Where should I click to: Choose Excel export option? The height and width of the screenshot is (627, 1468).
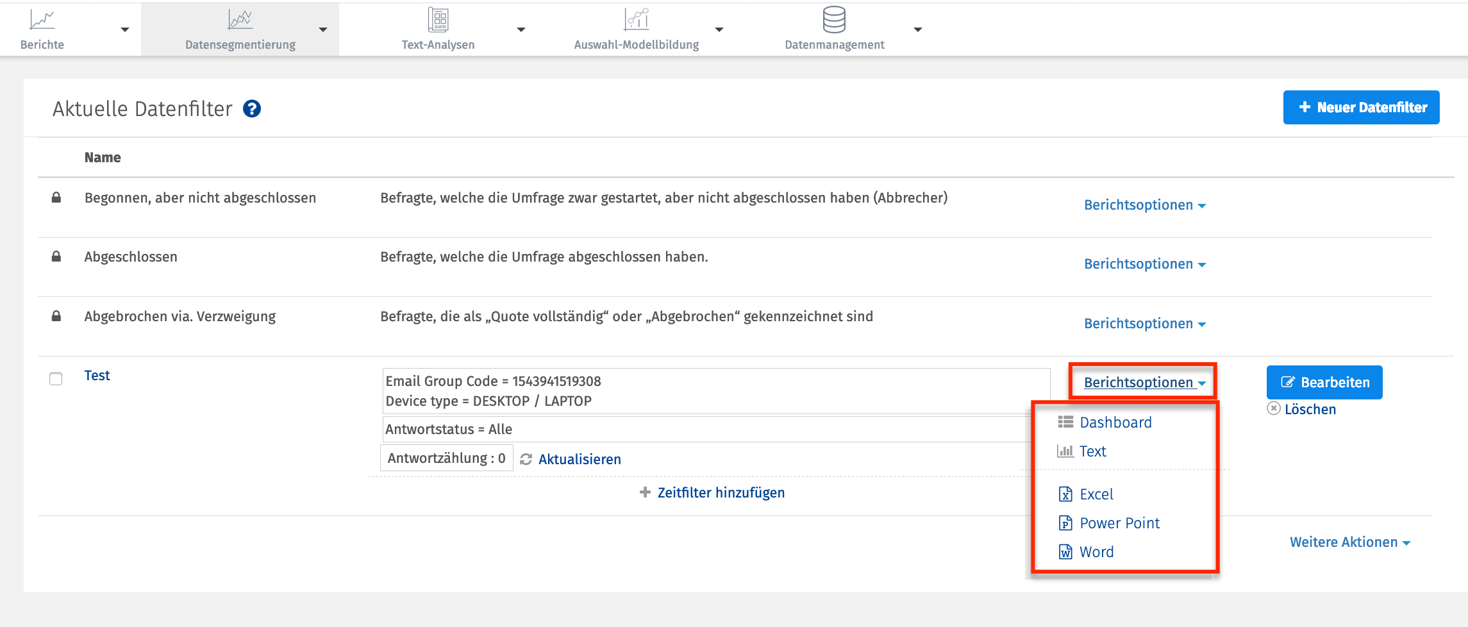pyautogui.click(x=1096, y=494)
